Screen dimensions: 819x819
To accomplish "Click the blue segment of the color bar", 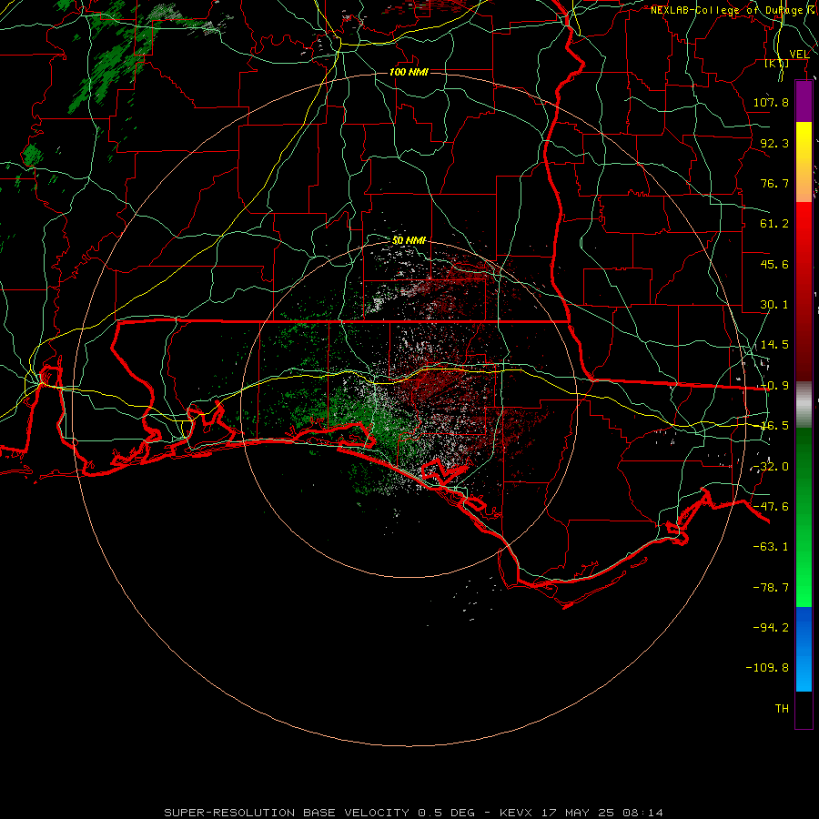I will coord(804,649).
